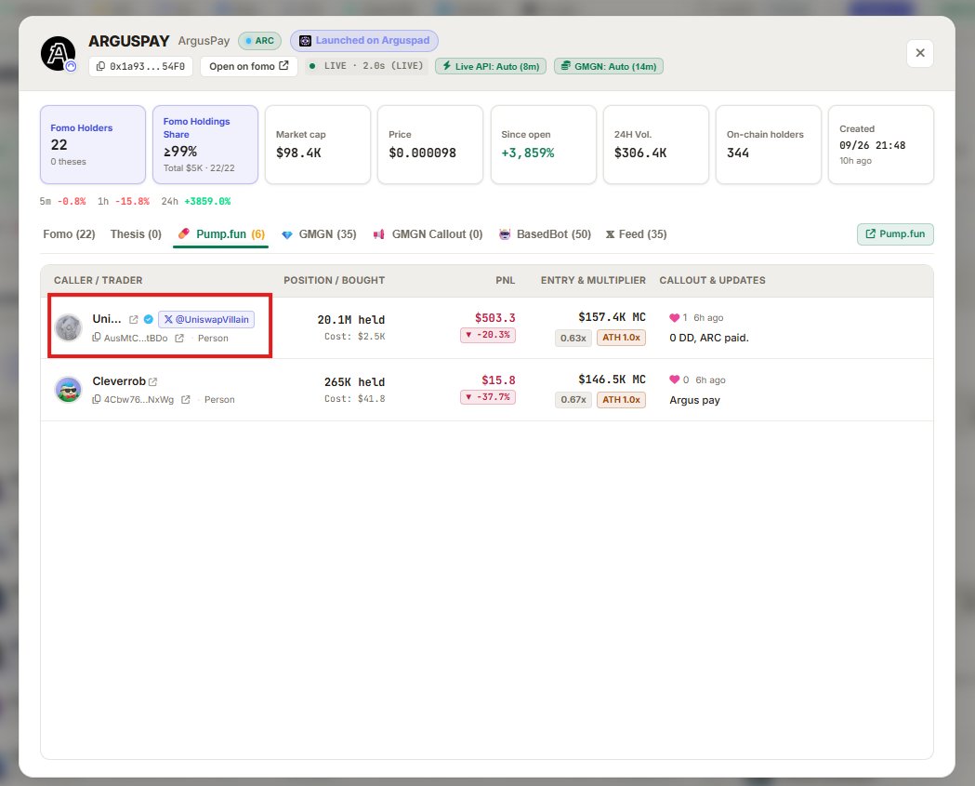The image size is (975, 786).
Task: Click the Open on fomo button
Action: click(x=249, y=66)
